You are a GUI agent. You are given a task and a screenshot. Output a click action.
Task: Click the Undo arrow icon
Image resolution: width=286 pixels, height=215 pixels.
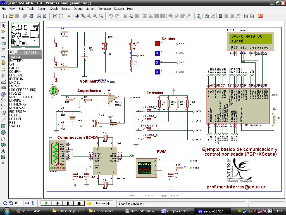click(111, 16)
